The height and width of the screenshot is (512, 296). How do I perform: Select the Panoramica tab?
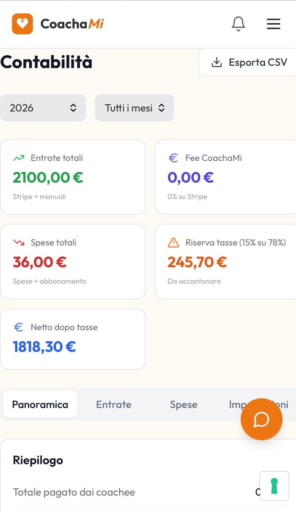click(x=40, y=404)
